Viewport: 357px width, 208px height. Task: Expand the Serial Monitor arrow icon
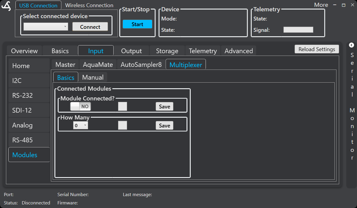[352, 45]
